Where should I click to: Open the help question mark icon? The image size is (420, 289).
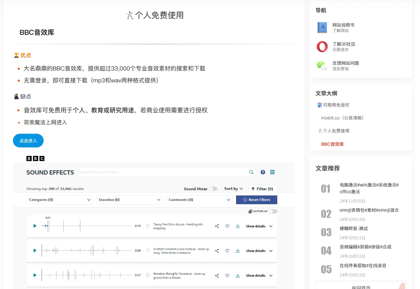coord(263,172)
